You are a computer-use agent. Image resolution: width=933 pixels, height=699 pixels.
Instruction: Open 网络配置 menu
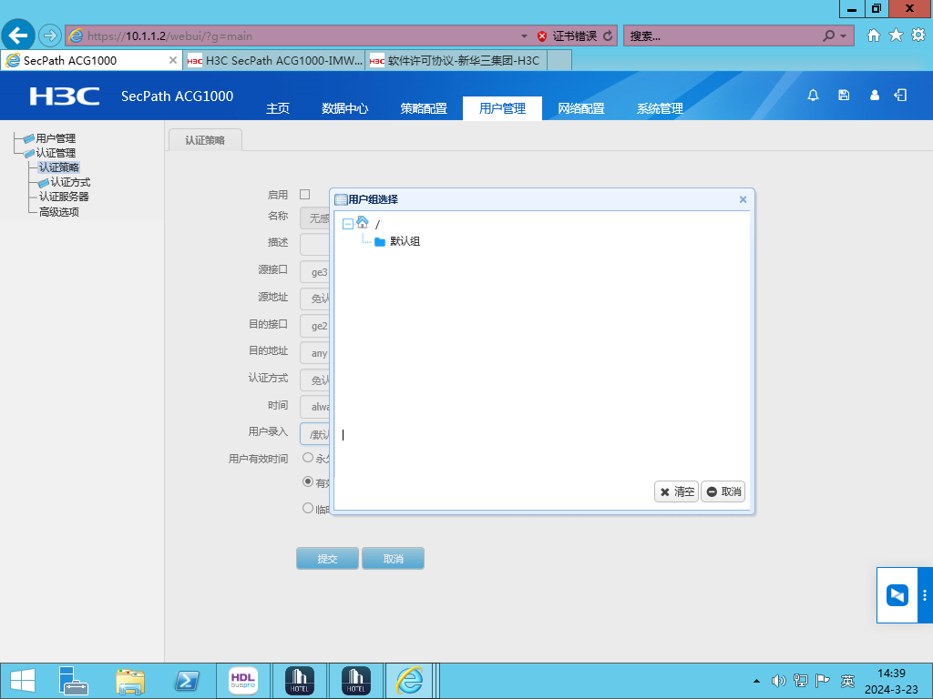coord(581,108)
